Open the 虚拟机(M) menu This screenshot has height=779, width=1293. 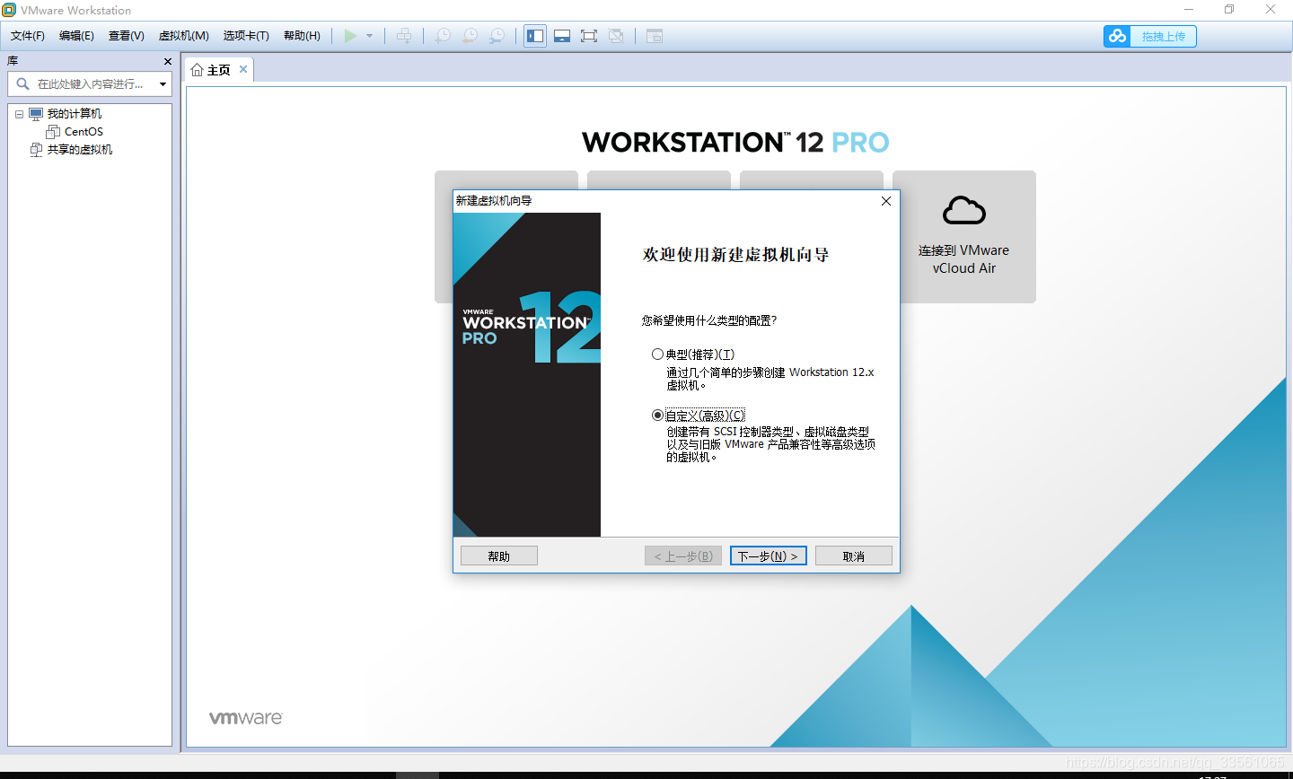pos(183,36)
